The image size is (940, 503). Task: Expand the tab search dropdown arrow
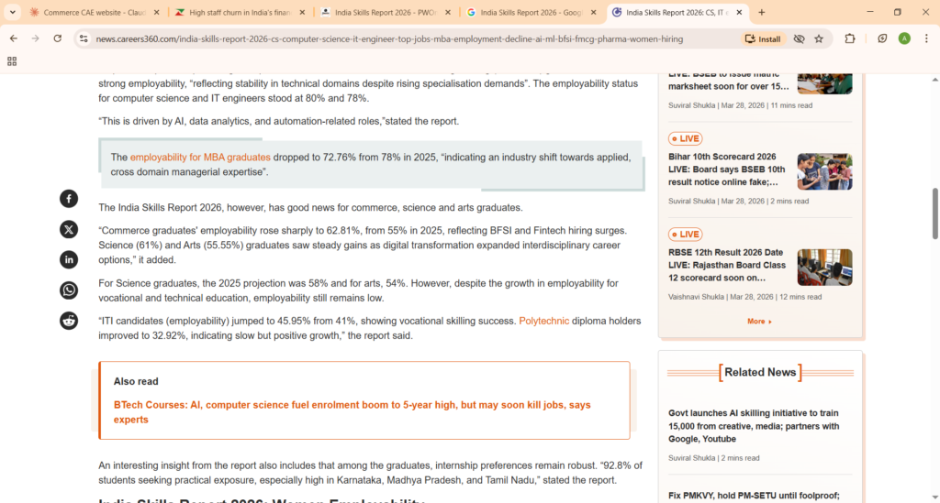coord(12,12)
